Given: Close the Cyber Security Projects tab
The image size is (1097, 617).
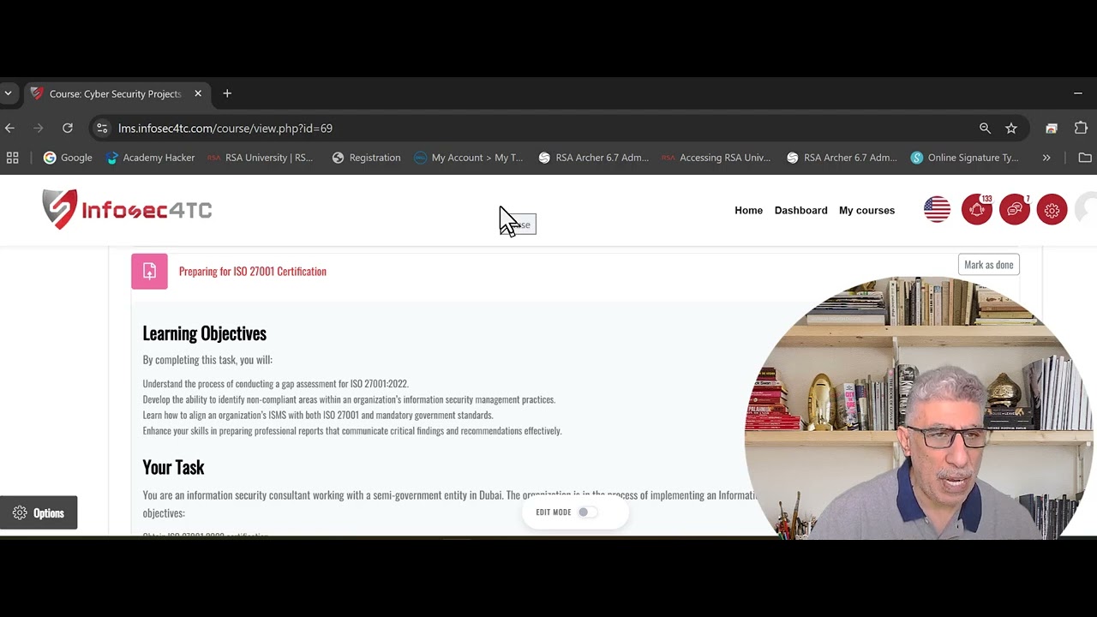Looking at the screenshot, I should point(198,93).
